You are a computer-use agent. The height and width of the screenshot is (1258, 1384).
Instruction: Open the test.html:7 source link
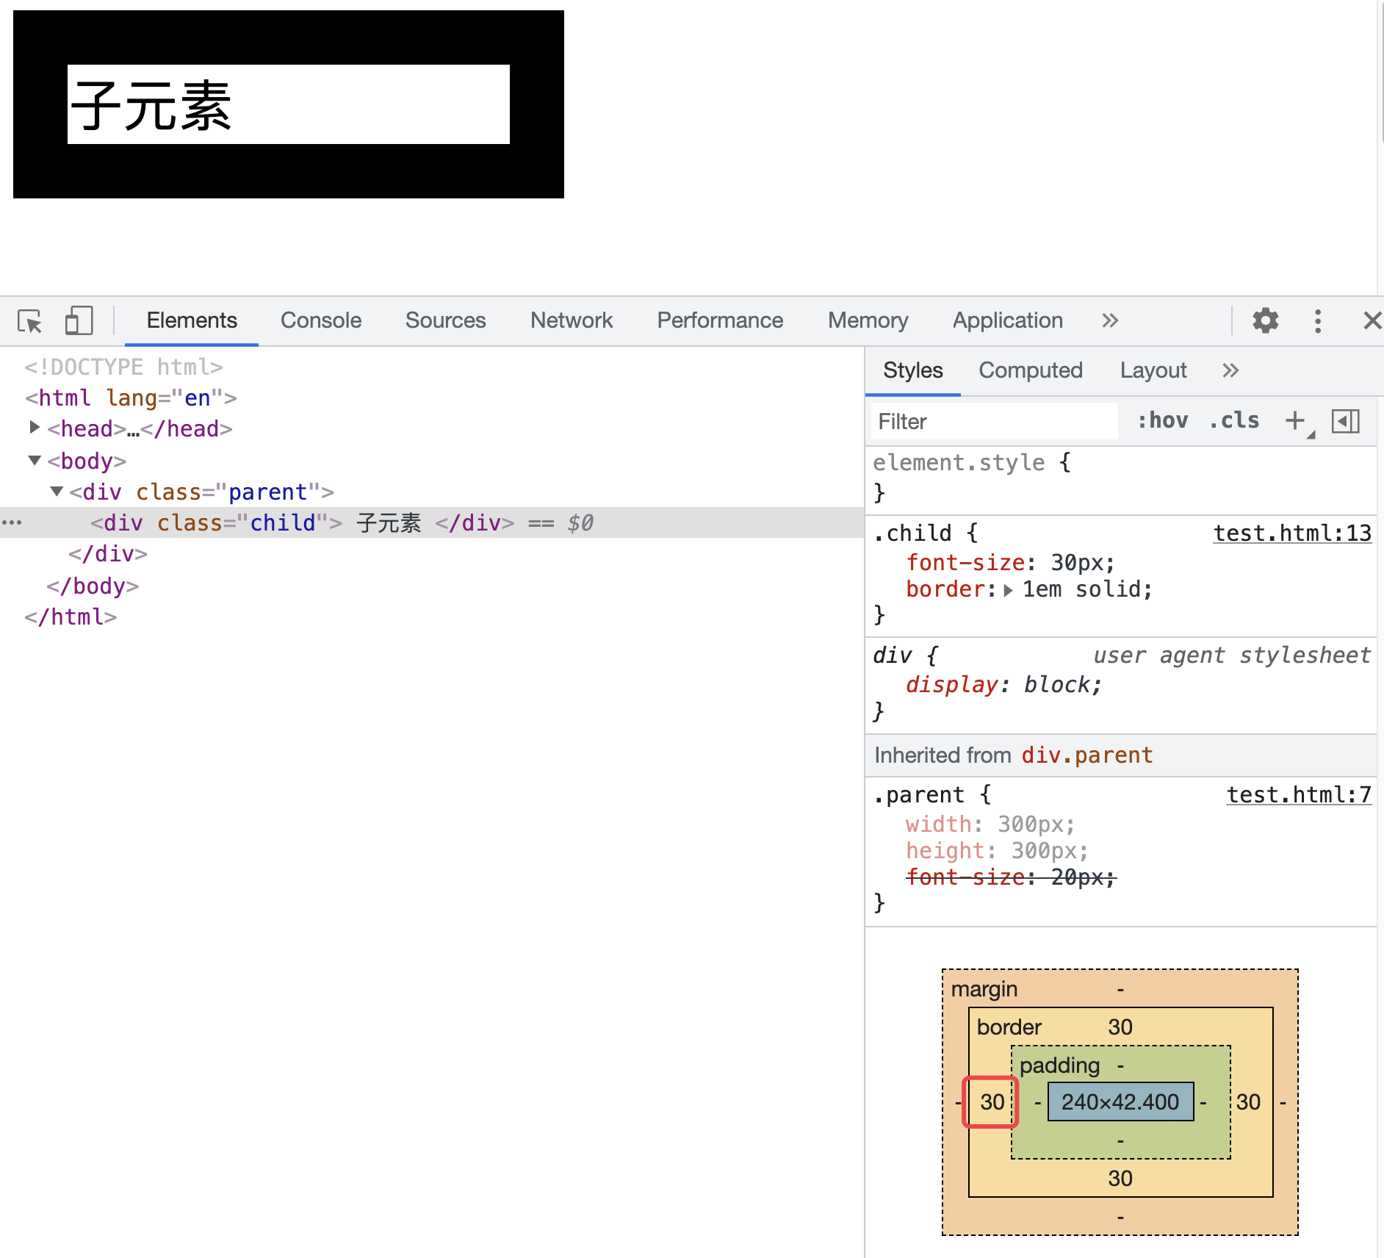(1299, 795)
